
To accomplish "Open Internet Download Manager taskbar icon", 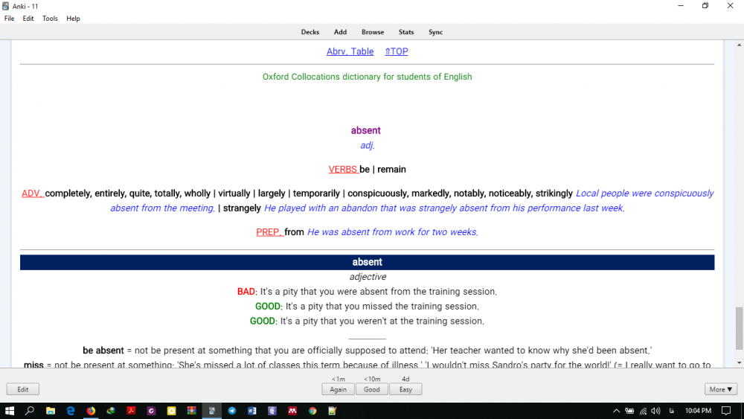I will pyautogui.click(x=111, y=411).
